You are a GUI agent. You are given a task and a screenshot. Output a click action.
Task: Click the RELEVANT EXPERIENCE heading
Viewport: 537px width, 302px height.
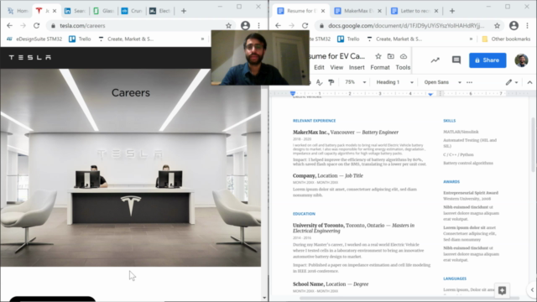coord(314,121)
